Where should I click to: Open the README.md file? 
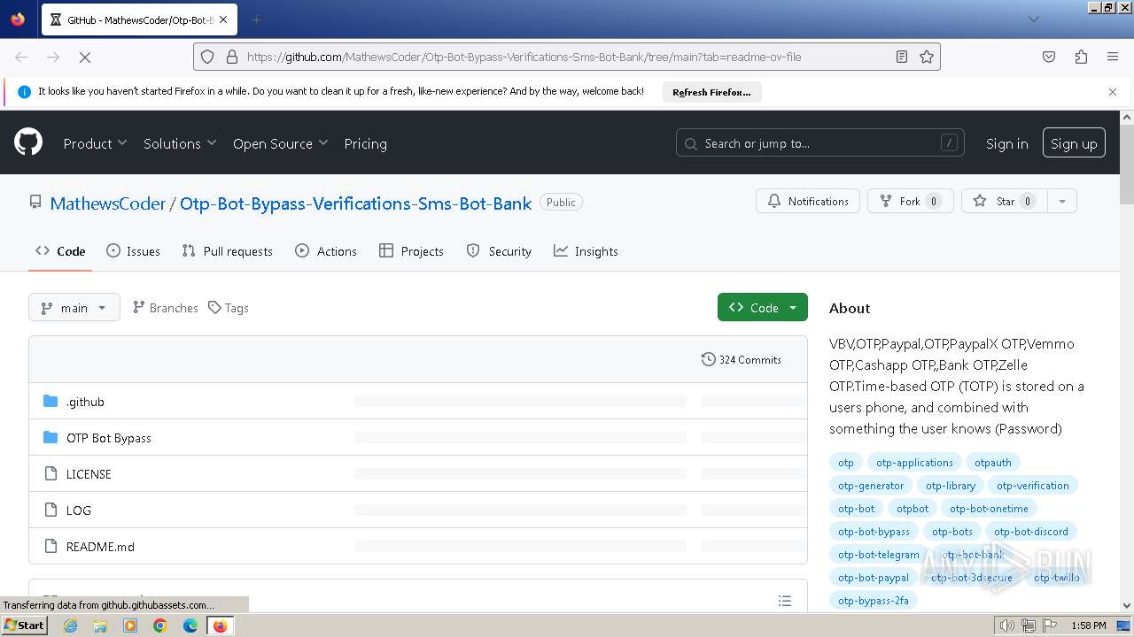pos(100,547)
